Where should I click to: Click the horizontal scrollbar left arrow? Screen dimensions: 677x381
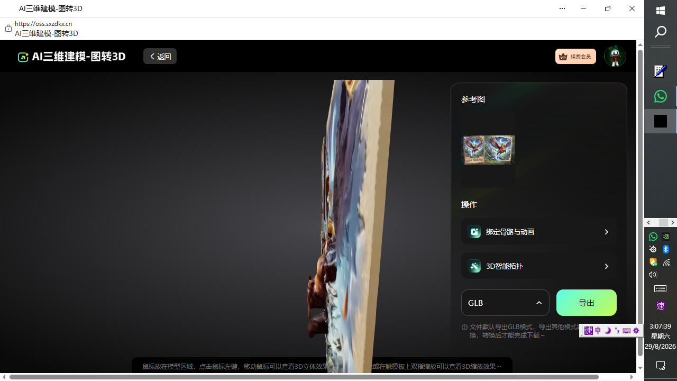4,377
